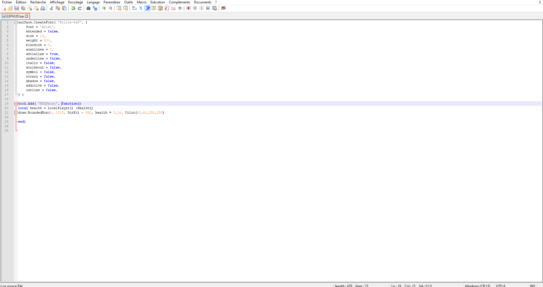Toggle the monitoring eye icon
Image resolution: width=543 pixels, height=287 pixels.
(x=180, y=8)
